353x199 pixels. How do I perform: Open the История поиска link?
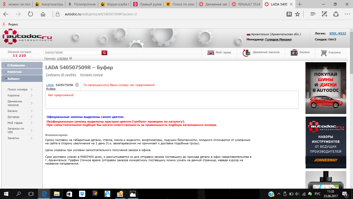click(x=91, y=75)
